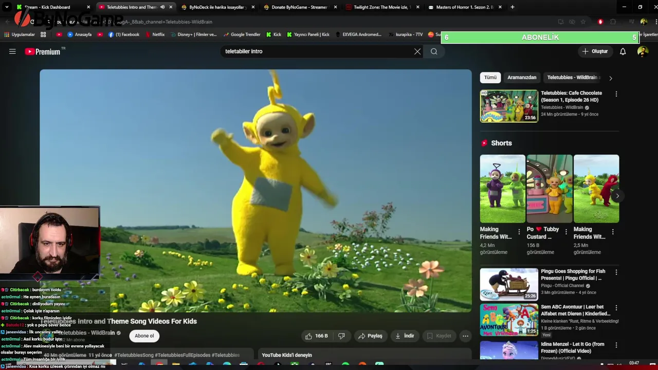Open Yayıncı Paneli | Kick bookmark
The height and width of the screenshot is (370, 658).
click(x=308, y=34)
